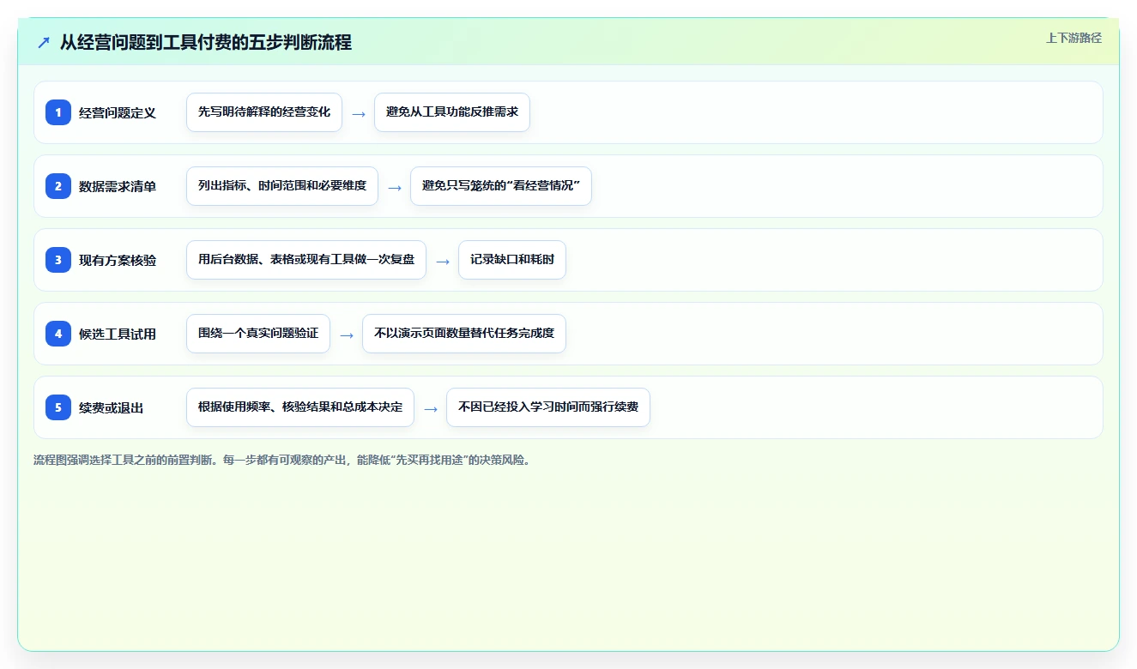
Task: Click the box 不因已经投入学习时间而强行续费
Action: point(548,407)
